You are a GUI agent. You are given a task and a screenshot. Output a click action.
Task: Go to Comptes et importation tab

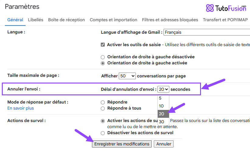(113, 20)
